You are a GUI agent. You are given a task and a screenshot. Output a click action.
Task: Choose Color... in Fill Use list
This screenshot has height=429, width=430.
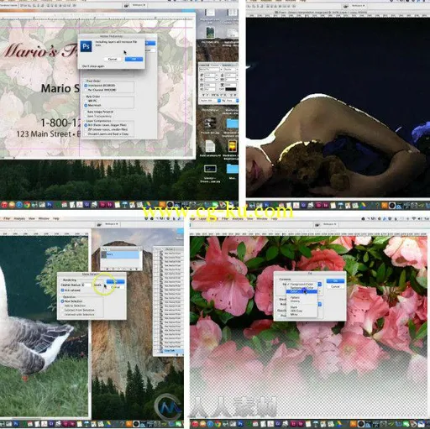[302, 291]
